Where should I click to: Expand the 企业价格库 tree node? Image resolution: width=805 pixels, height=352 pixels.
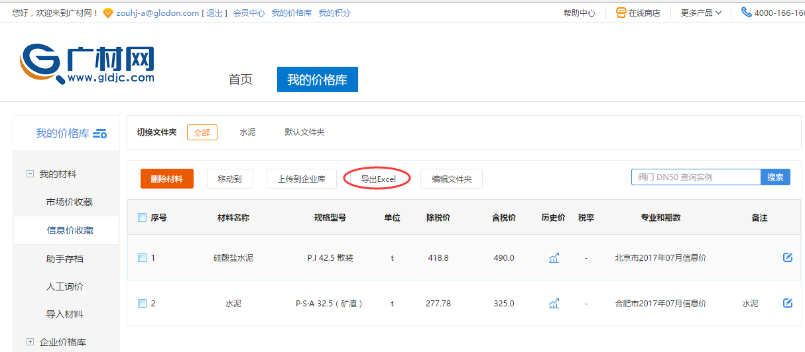click(30, 342)
